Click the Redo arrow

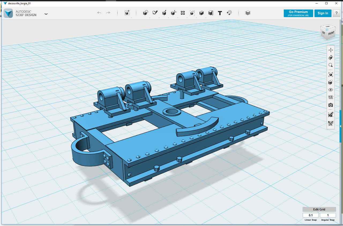click(x=108, y=13)
